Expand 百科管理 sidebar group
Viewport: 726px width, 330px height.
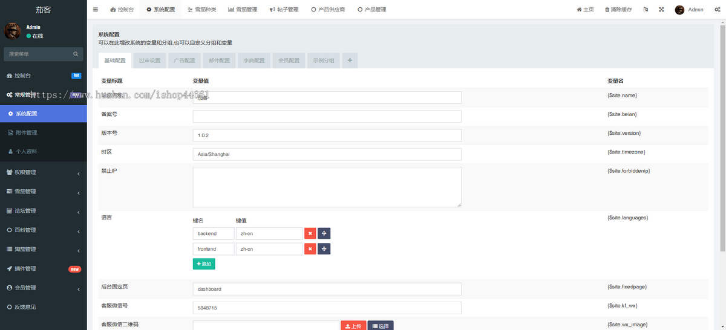44,230
